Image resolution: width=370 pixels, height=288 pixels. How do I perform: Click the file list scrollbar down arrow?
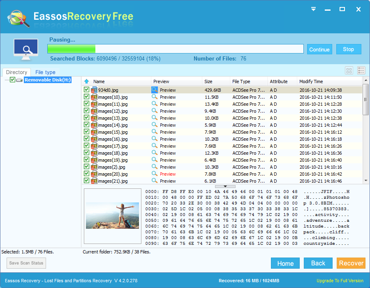pyautogui.click(x=366, y=181)
